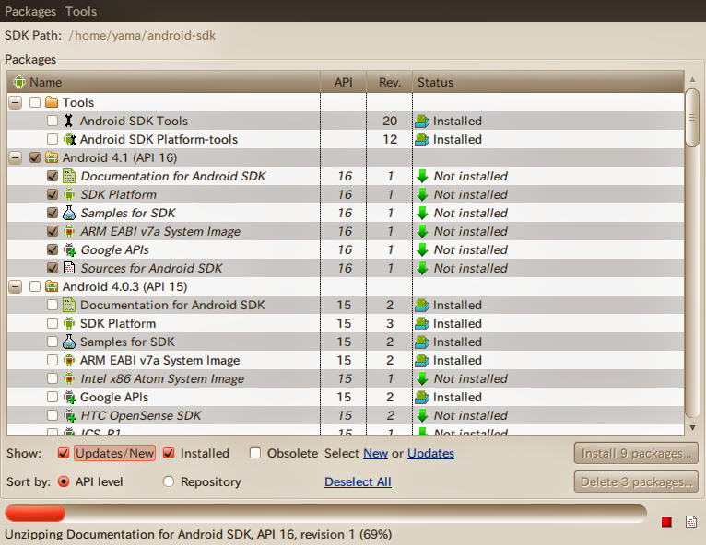The height and width of the screenshot is (545, 706).
Task: Click the Rev. column header
Action: (390, 82)
